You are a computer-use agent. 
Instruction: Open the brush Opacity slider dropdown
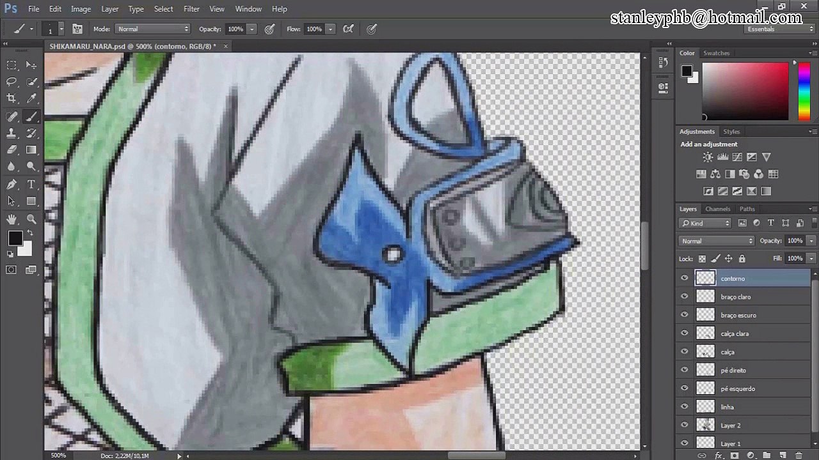pyautogui.click(x=252, y=29)
